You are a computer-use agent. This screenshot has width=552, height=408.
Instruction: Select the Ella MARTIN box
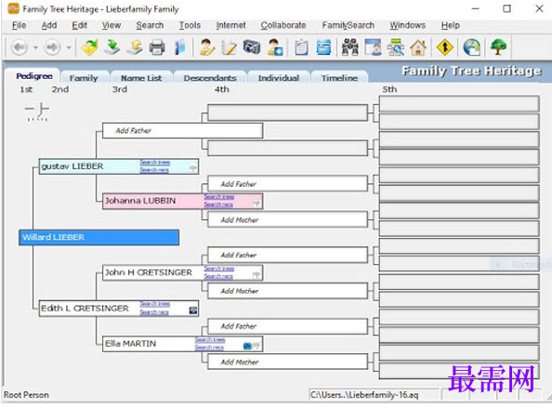tap(182, 344)
